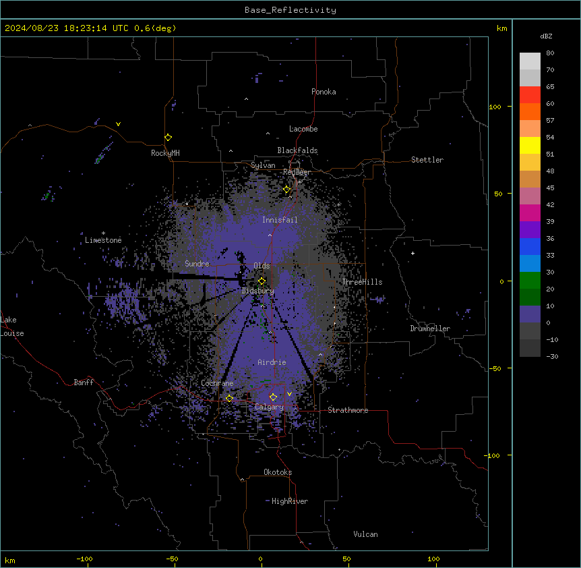This screenshot has height=568, width=581.
Task: Select the purple 36–39 dBZ legend swatch
Action: (x=530, y=230)
